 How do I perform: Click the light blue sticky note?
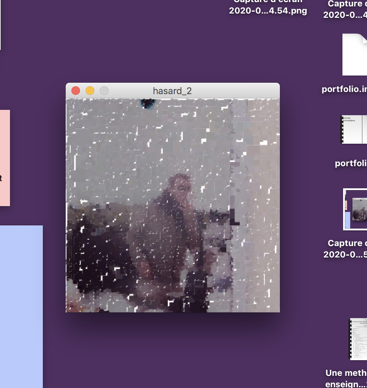21,306
